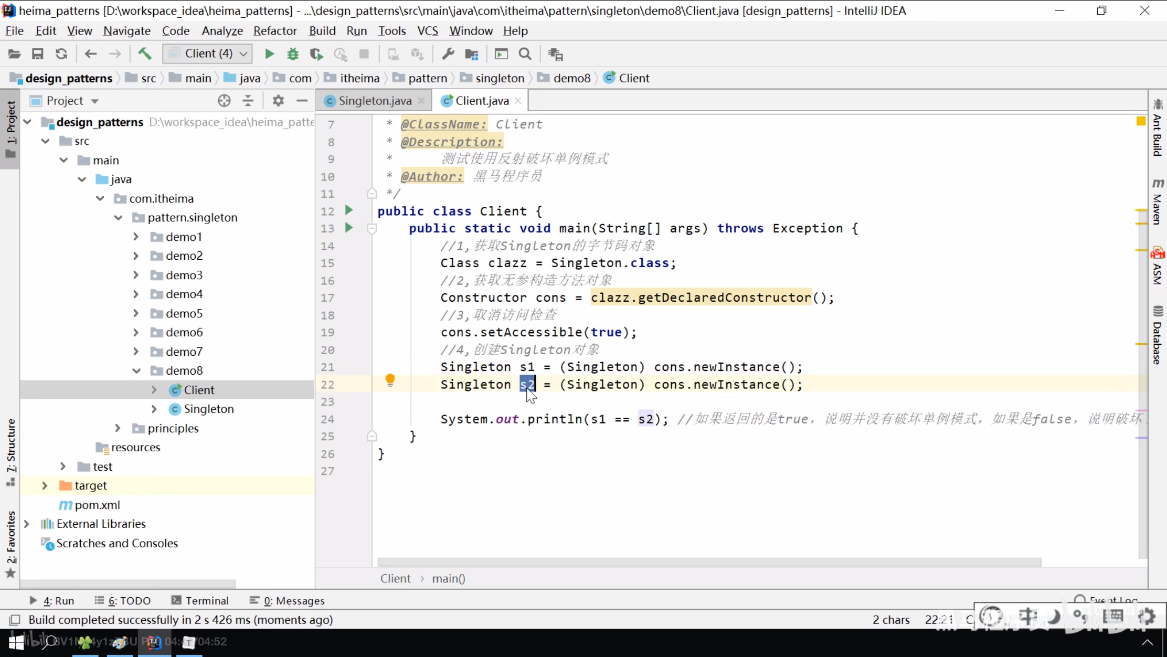The width and height of the screenshot is (1167, 657).
Task: Save all files icon
Action: (x=37, y=54)
